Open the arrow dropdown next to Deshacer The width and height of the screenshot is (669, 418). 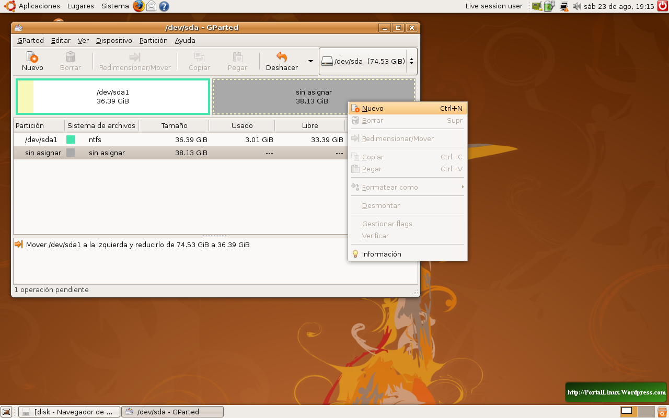pos(310,61)
